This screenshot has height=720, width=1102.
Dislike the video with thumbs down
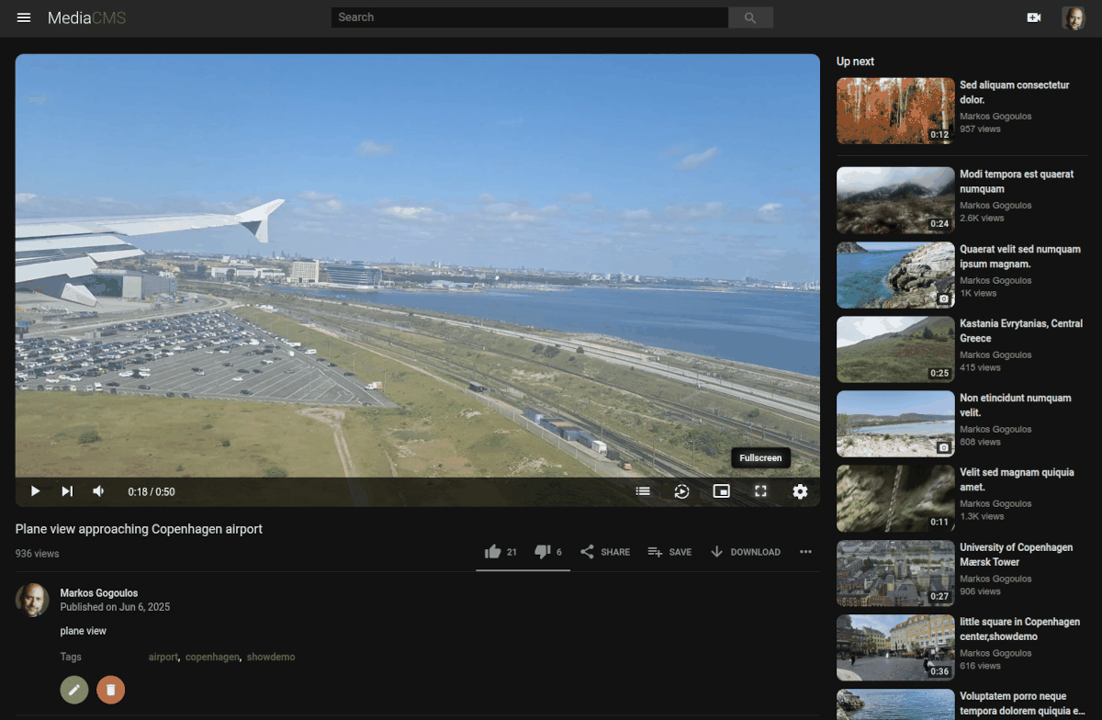tap(543, 552)
